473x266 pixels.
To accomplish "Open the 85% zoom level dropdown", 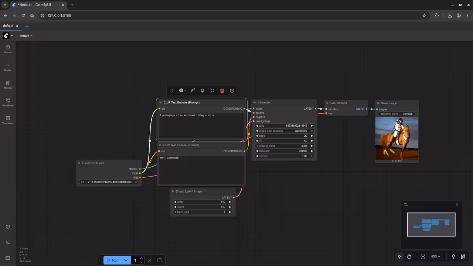I will pos(436,256).
